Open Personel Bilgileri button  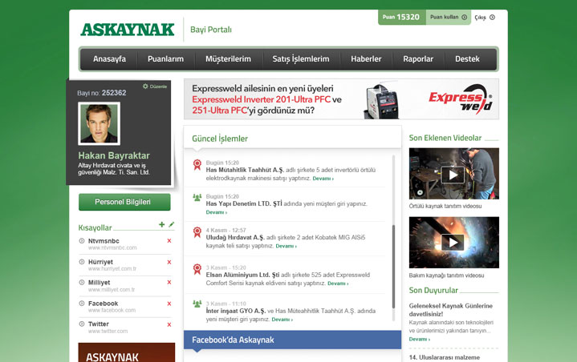[124, 202]
